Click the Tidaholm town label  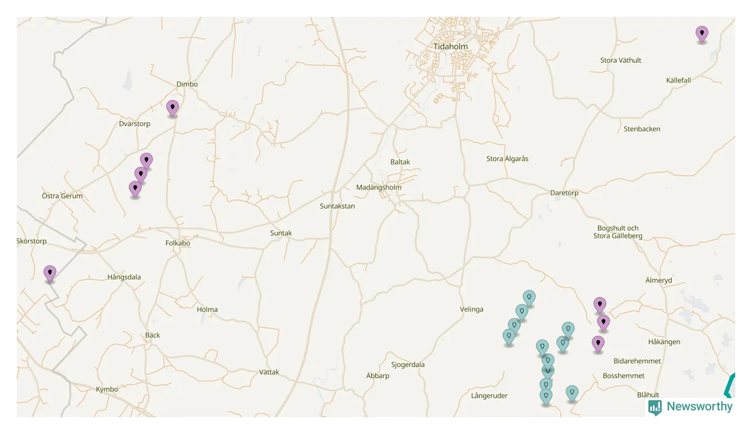pyautogui.click(x=451, y=47)
